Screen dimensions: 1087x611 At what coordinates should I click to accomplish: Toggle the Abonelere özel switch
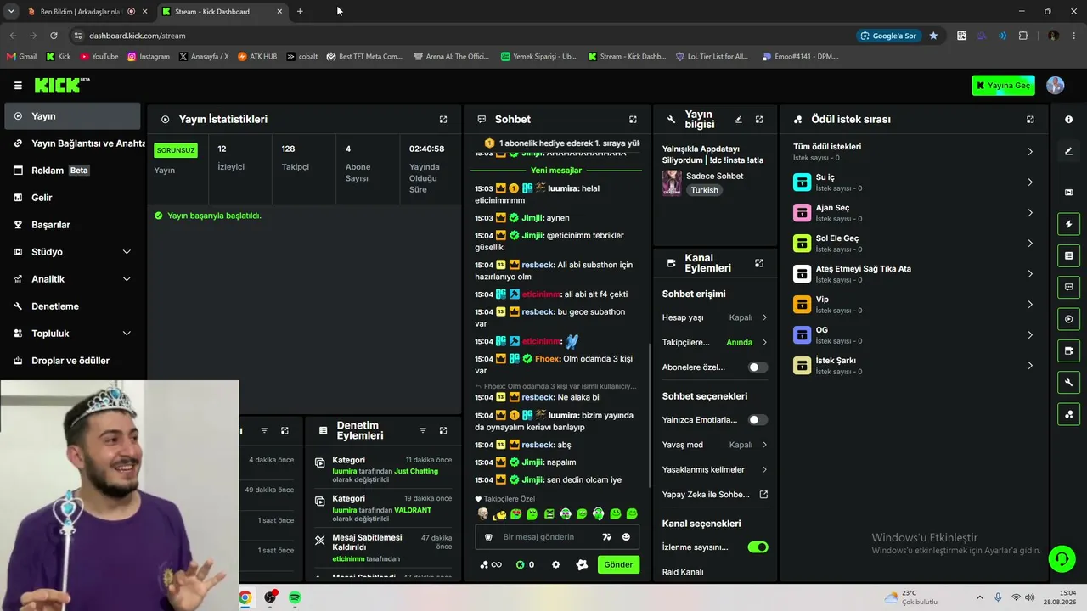[x=758, y=367]
